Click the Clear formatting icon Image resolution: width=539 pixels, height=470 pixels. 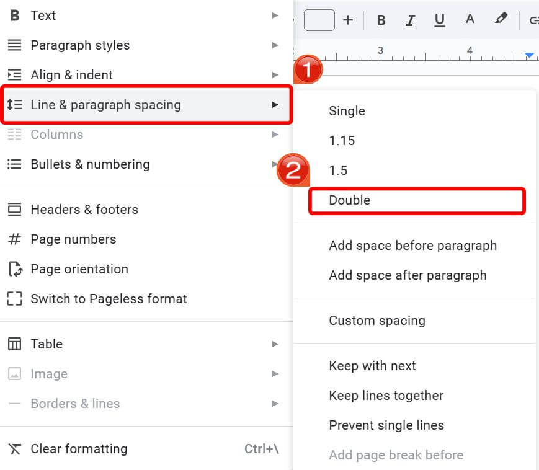[14, 448]
